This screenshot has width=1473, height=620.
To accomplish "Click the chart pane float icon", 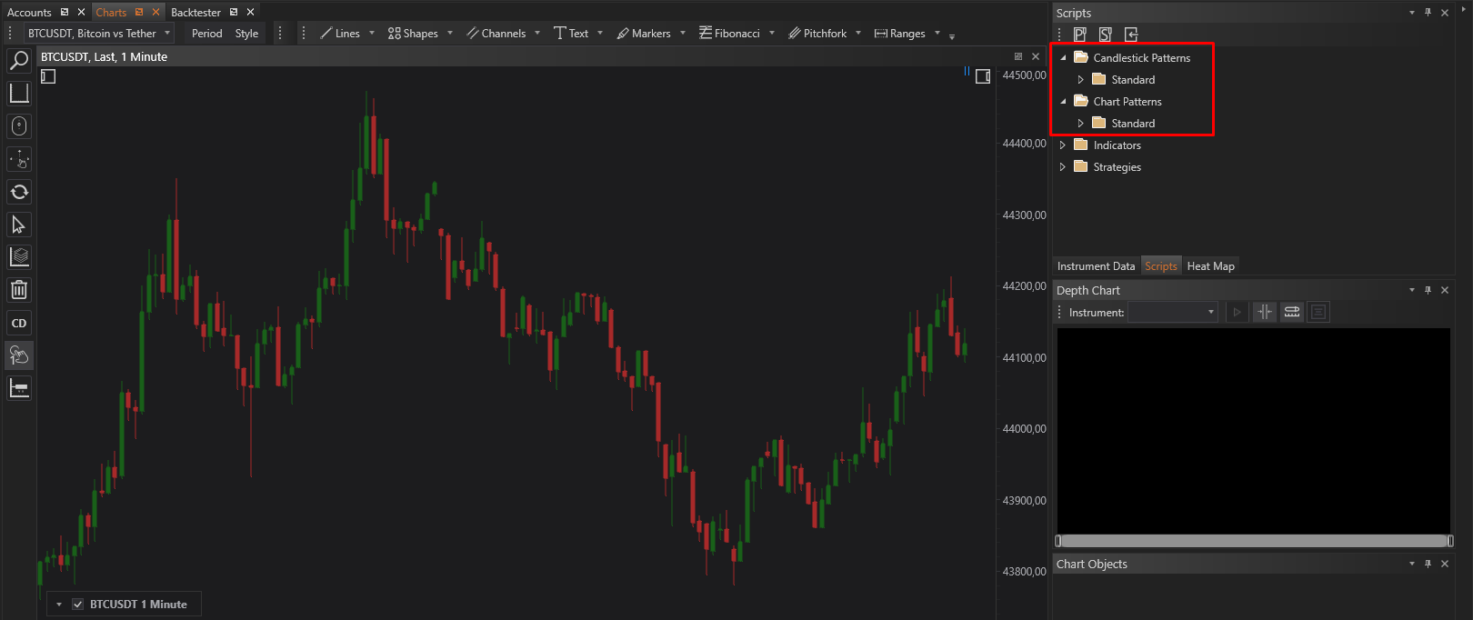I will point(1018,56).
